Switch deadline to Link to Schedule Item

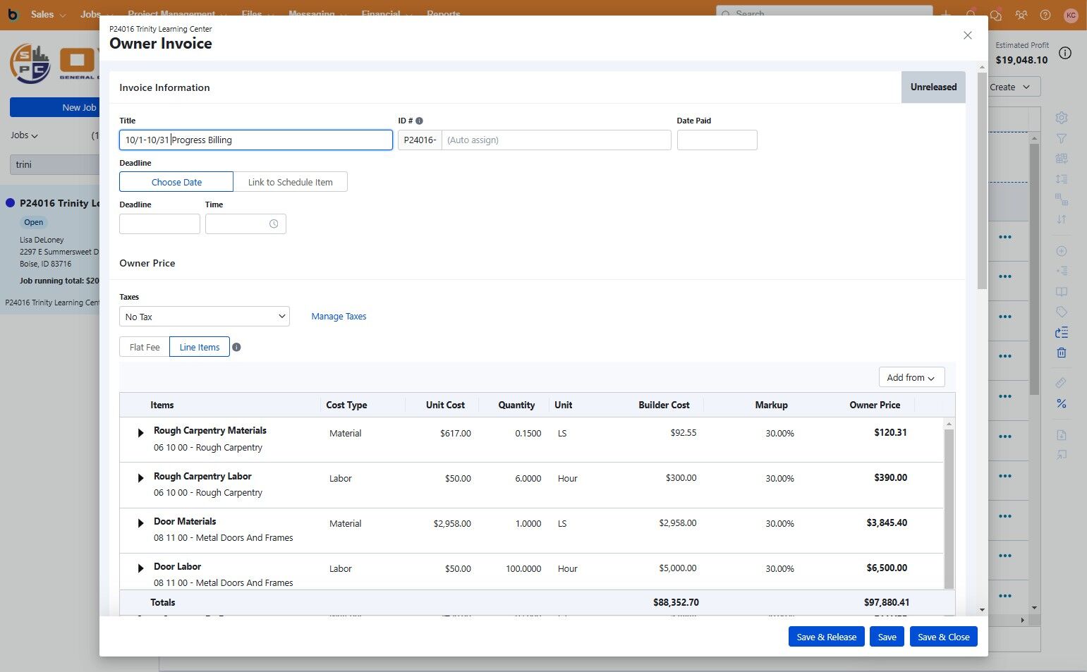coord(290,182)
